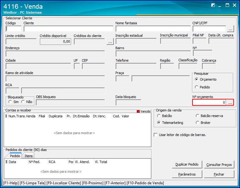Focus the Cliente name field
Viewport: 240px width, 188px height.
click(x=69, y=29)
